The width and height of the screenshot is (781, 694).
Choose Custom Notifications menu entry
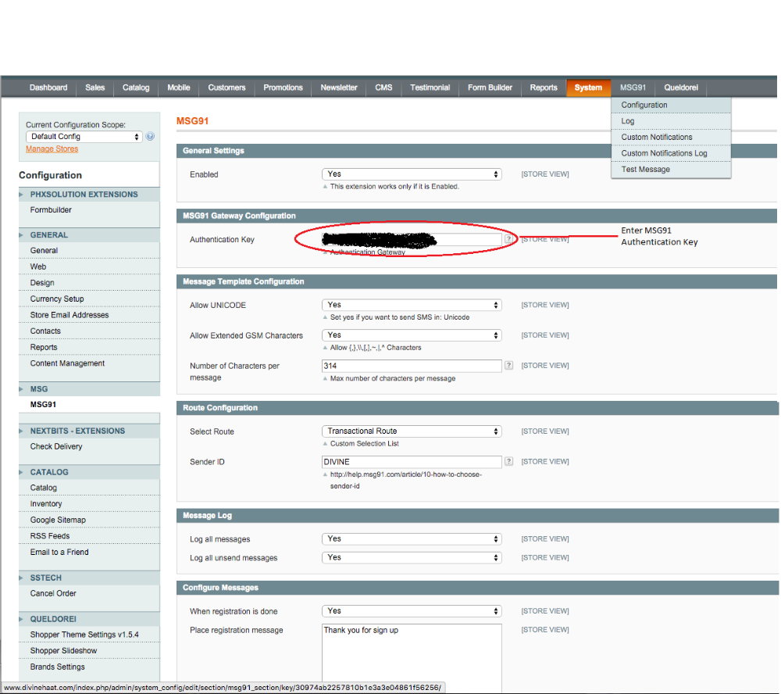point(671,137)
